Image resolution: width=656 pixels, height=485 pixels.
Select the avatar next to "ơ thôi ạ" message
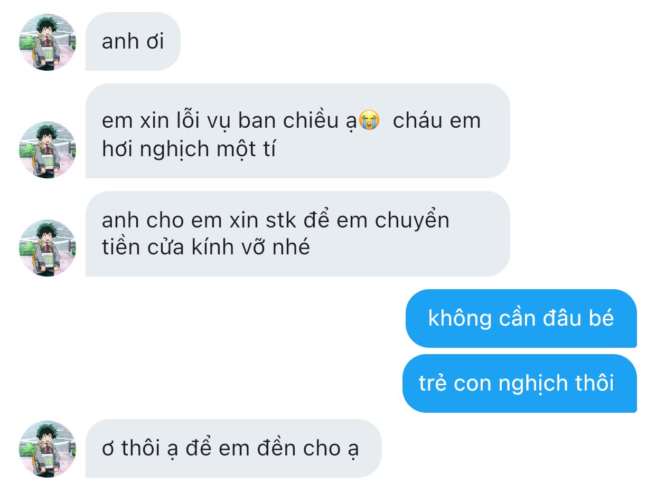tap(48, 449)
